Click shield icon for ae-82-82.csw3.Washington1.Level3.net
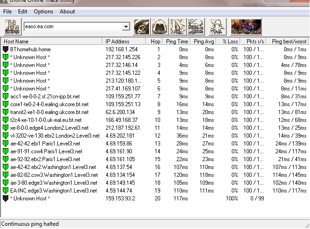The height and width of the screenshot is (229, 310). point(6,175)
